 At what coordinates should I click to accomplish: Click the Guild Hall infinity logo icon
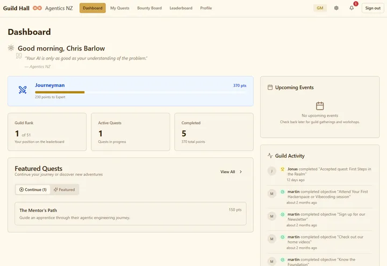click(x=37, y=8)
